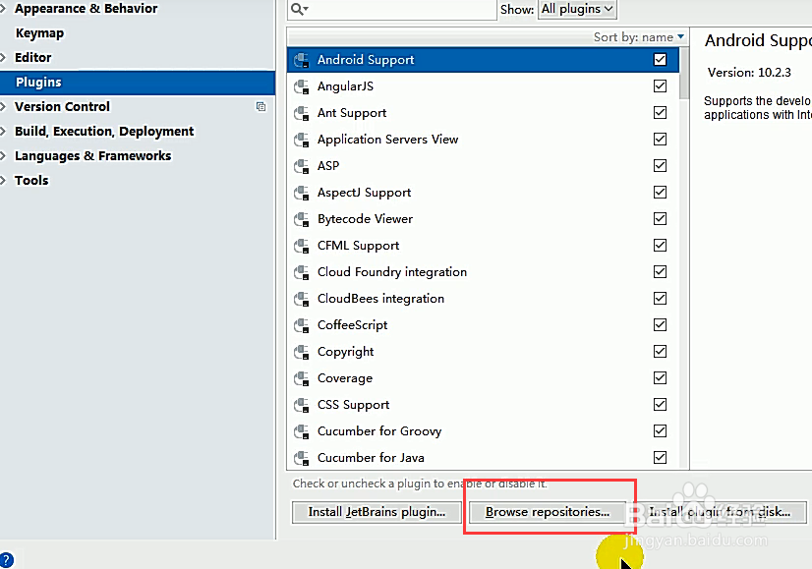The image size is (812, 569).
Task: Click the ASP plugin icon
Action: click(x=302, y=166)
